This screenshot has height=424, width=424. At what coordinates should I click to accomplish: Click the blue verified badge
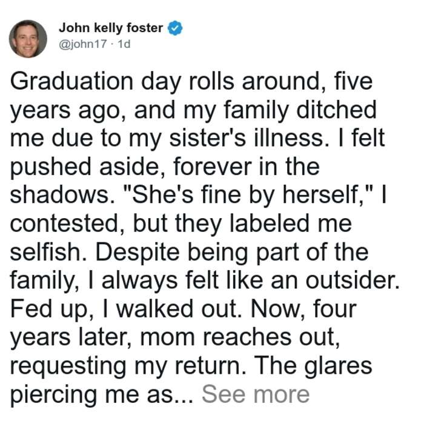tap(175, 28)
